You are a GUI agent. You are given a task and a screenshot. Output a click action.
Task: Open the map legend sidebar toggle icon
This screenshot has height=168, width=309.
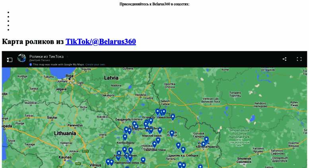coord(10,60)
